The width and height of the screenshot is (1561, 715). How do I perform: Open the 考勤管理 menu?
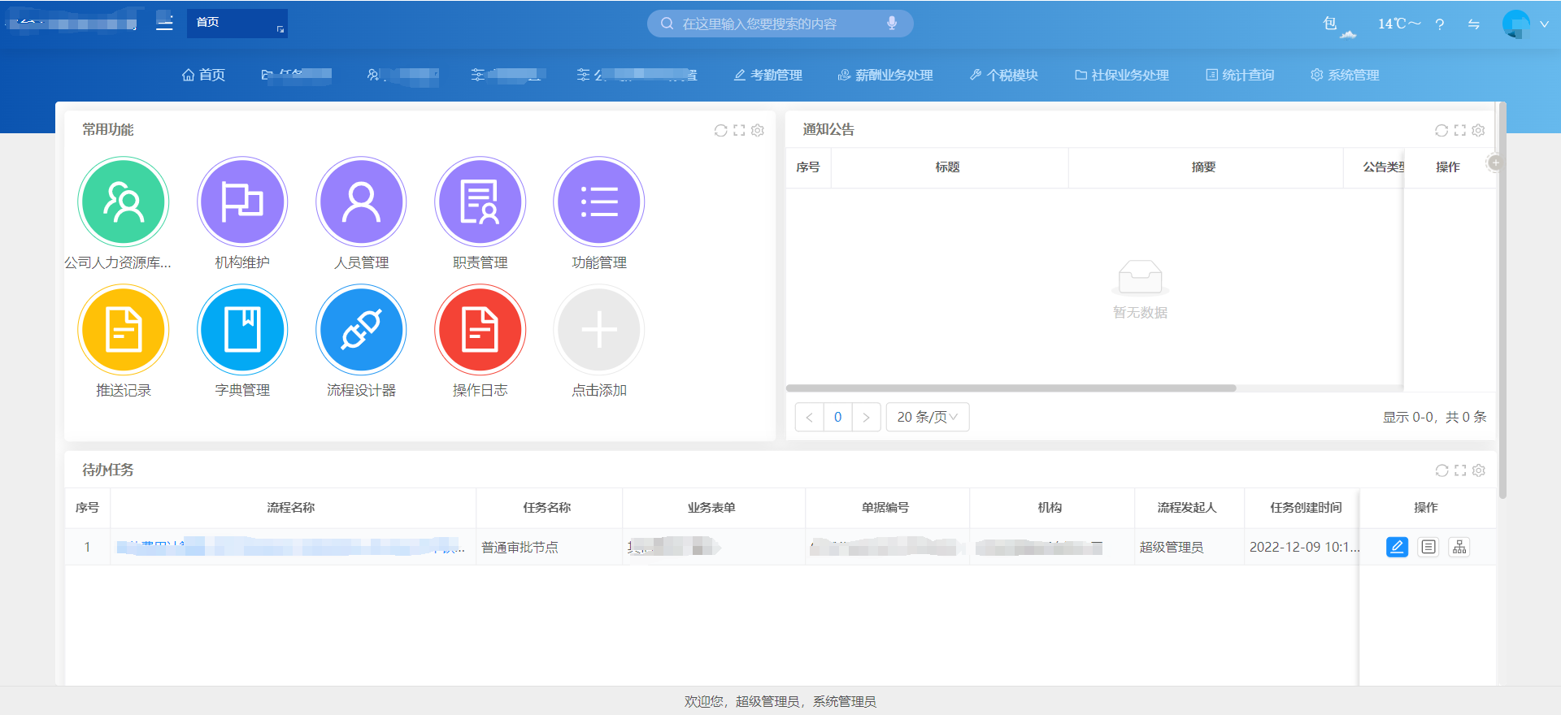768,75
